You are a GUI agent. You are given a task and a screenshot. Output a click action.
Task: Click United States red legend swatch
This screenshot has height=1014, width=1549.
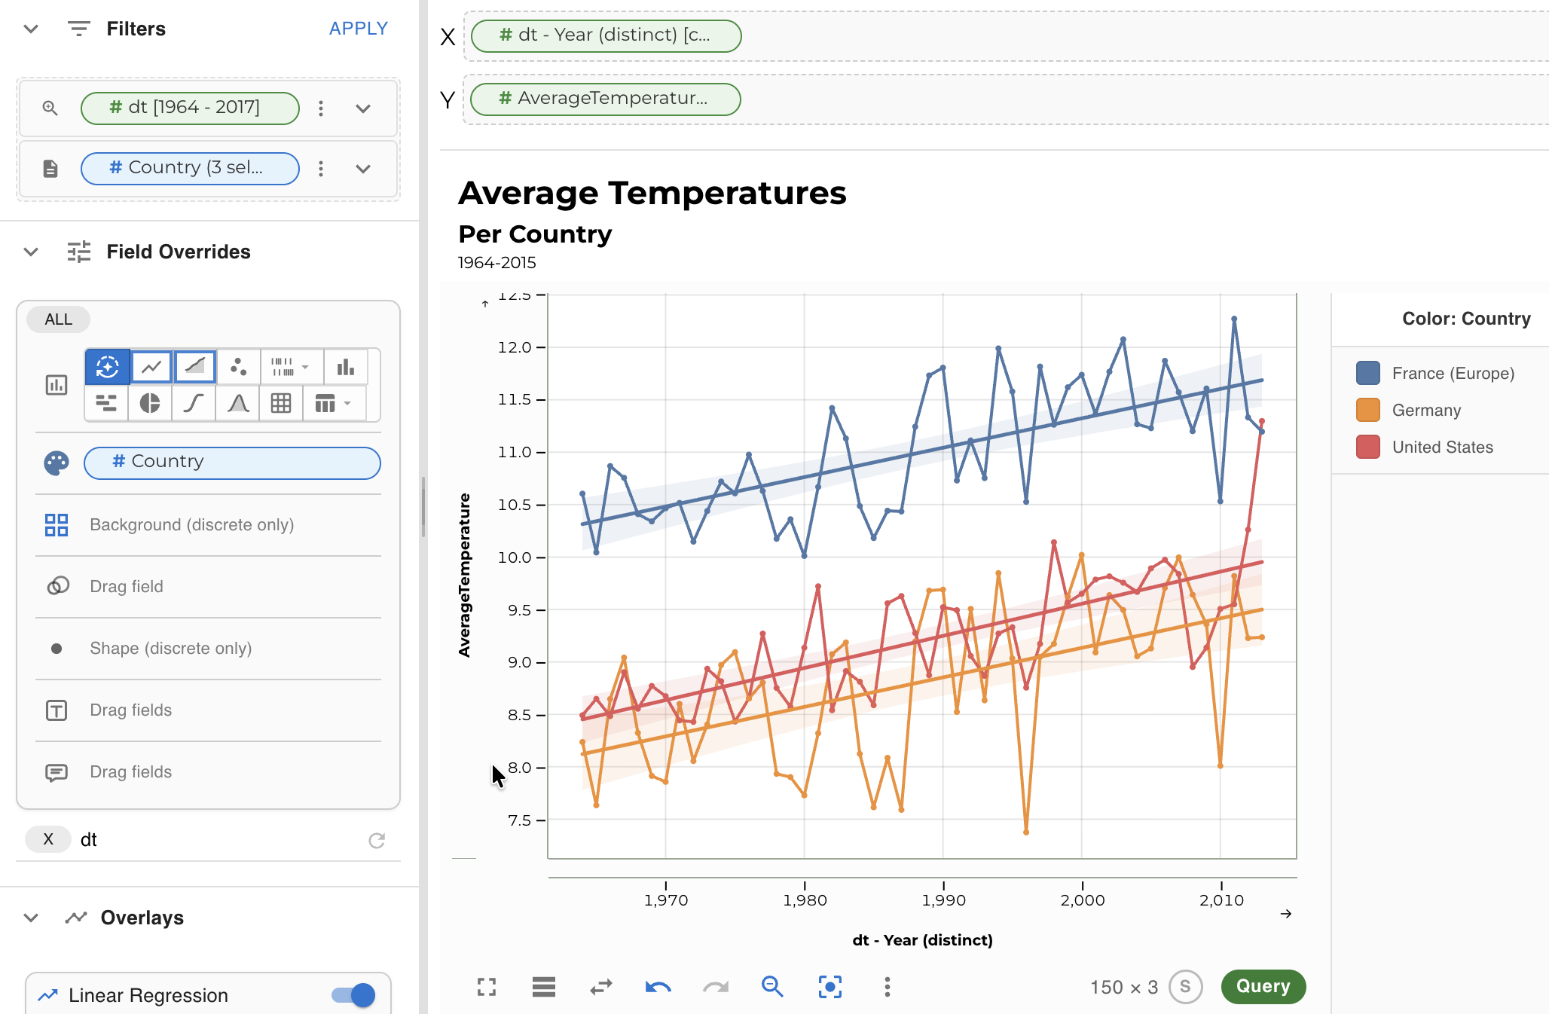click(1368, 447)
